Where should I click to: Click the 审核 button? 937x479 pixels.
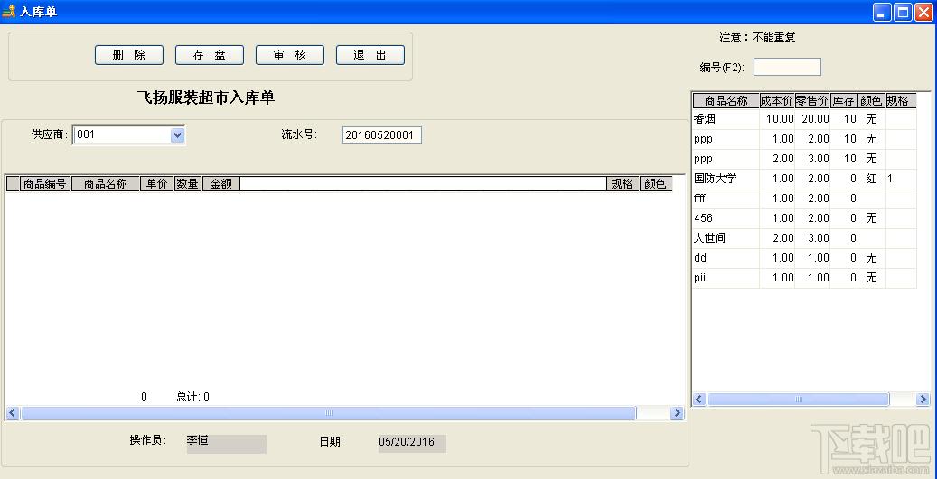pyautogui.click(x=290, y=55)
